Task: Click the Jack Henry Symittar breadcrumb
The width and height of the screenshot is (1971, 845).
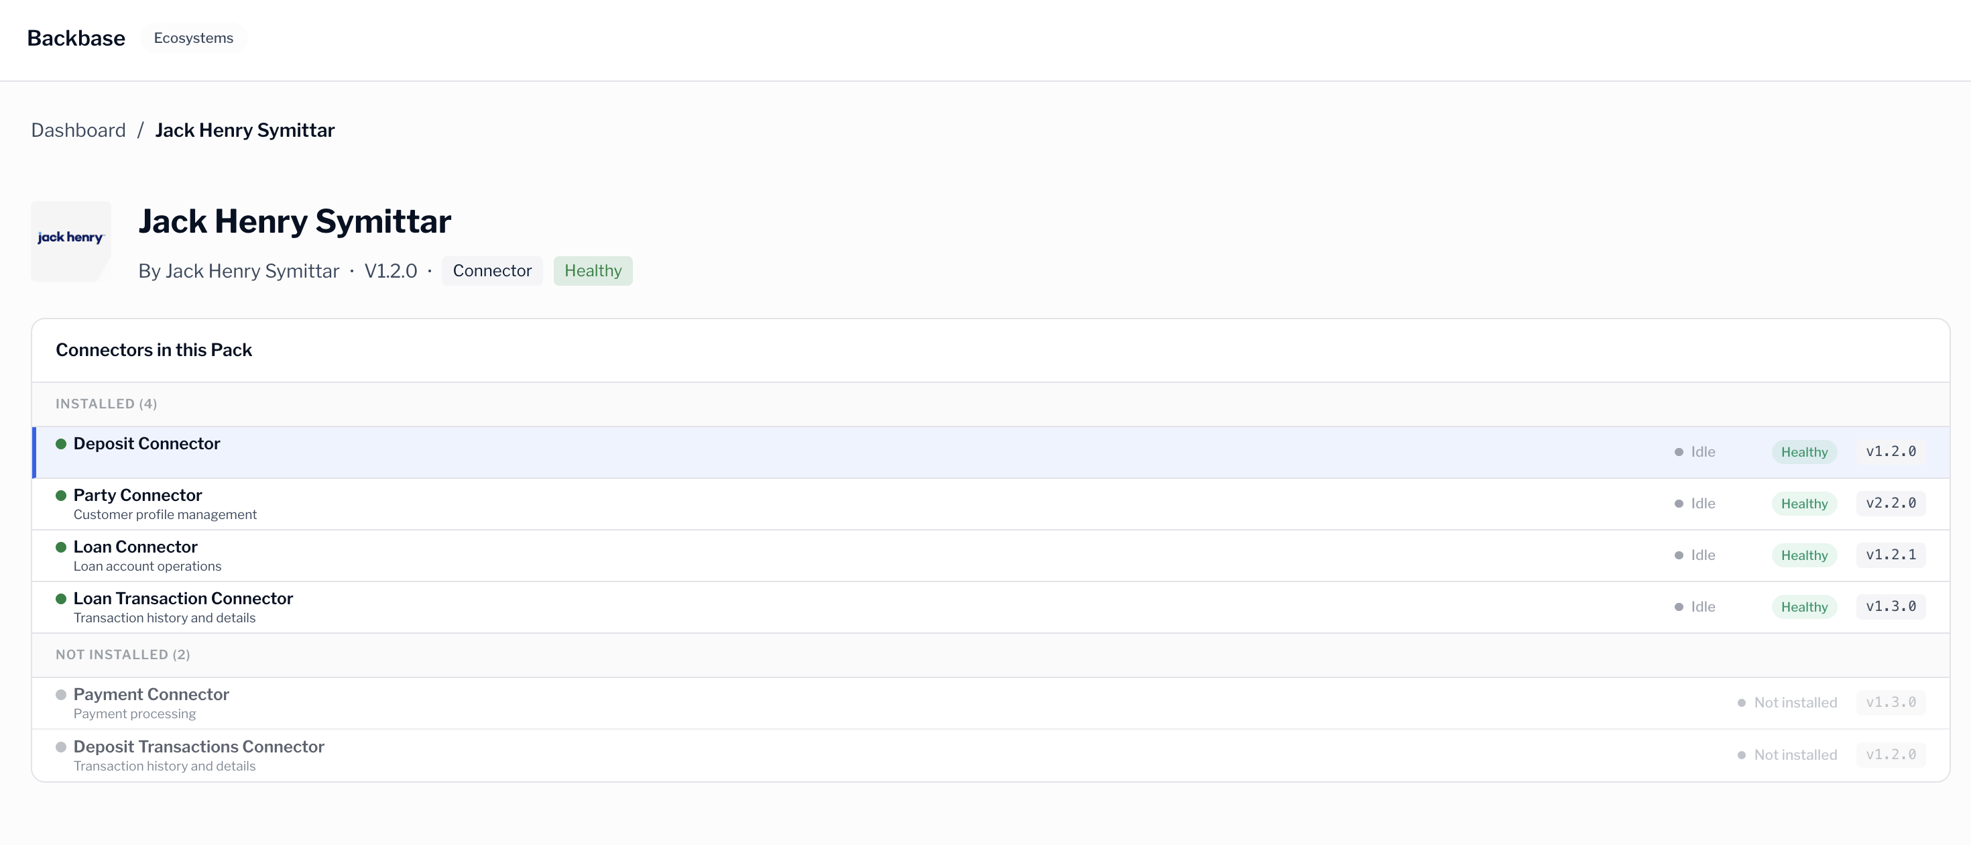Action: (245, 130)
